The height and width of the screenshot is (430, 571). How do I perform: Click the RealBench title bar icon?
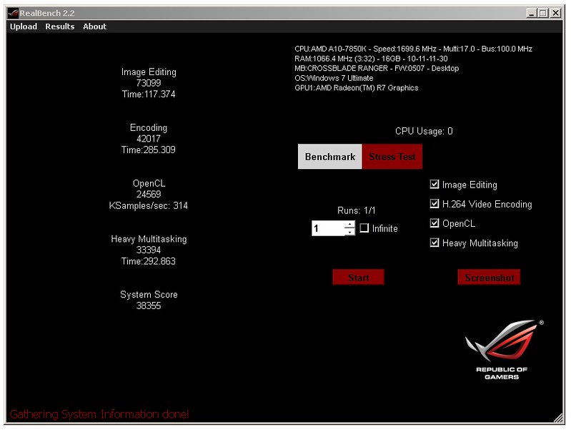click(13, 13)
